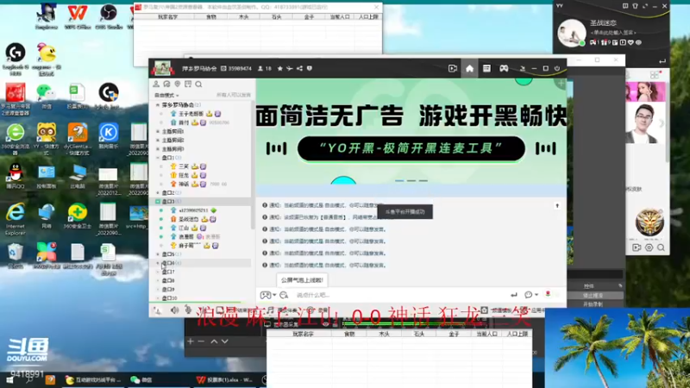The image size is (690, 388).
Task: Click the message icon atop YY panel
Action: pyautogui.click(x=624, y=6)
